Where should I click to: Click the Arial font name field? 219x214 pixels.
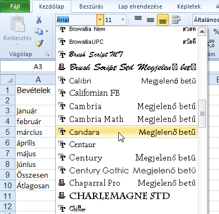(x=77, y=20)
